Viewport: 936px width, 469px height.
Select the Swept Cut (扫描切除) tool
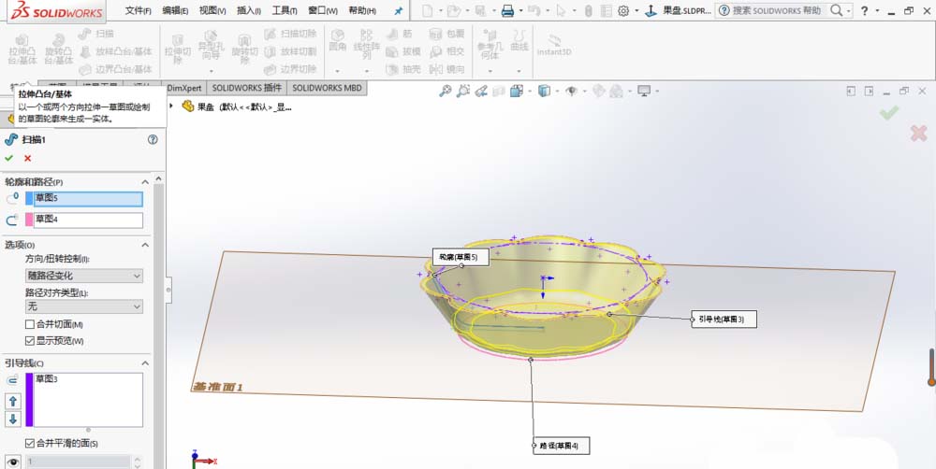click(290, 34)
